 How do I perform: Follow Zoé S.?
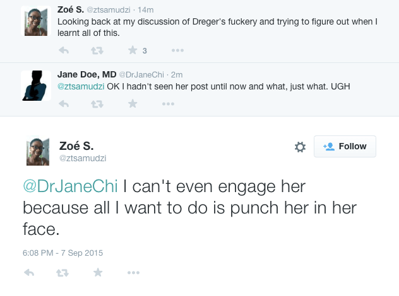point(345,146)
